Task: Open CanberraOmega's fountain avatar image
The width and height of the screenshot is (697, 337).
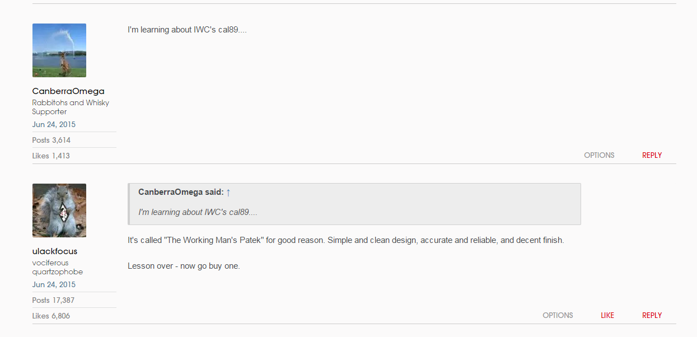Action: 59,50
